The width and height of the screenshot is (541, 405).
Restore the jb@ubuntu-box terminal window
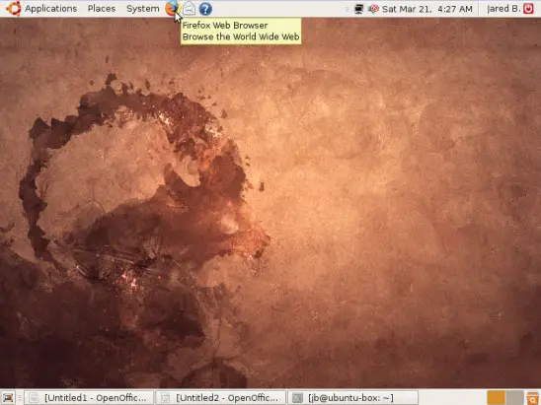(352, 398)
